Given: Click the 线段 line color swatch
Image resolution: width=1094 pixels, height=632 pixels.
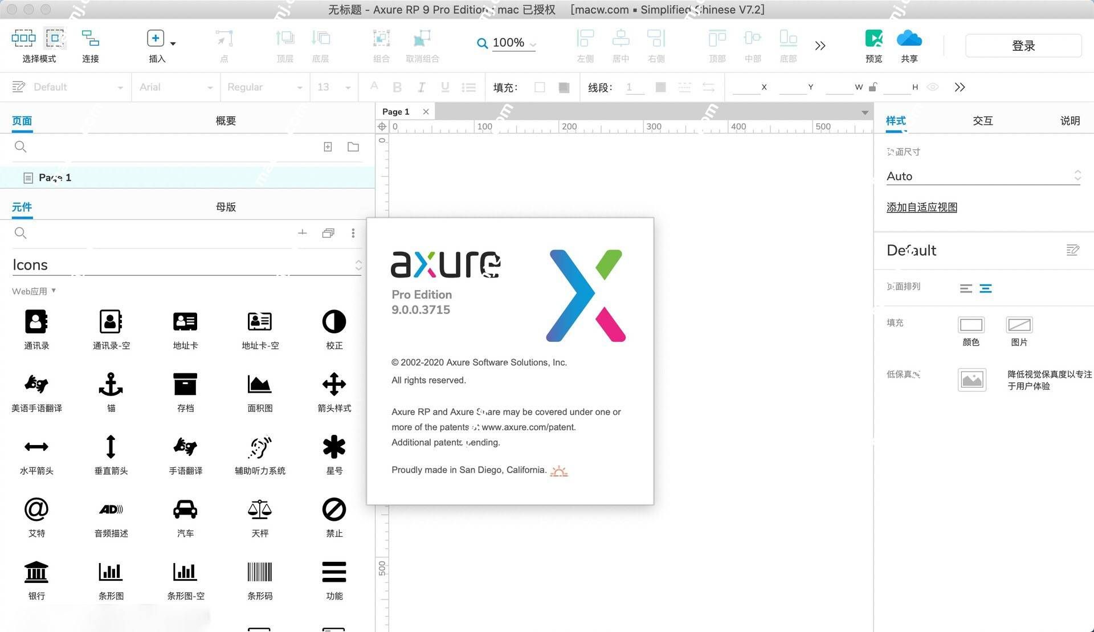Looking at the screenshot, I should click(660, 87).
